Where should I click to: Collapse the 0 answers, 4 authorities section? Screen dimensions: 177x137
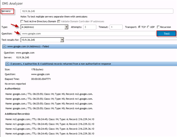coord(7,64)
